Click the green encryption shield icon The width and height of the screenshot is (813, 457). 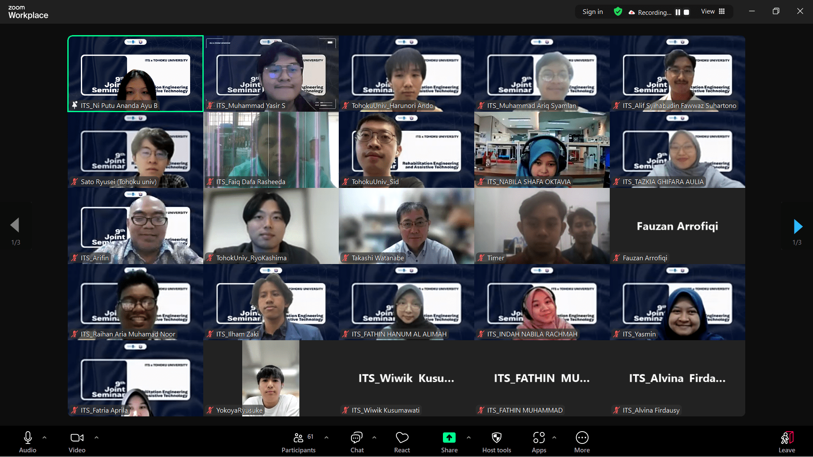[618, 12]
